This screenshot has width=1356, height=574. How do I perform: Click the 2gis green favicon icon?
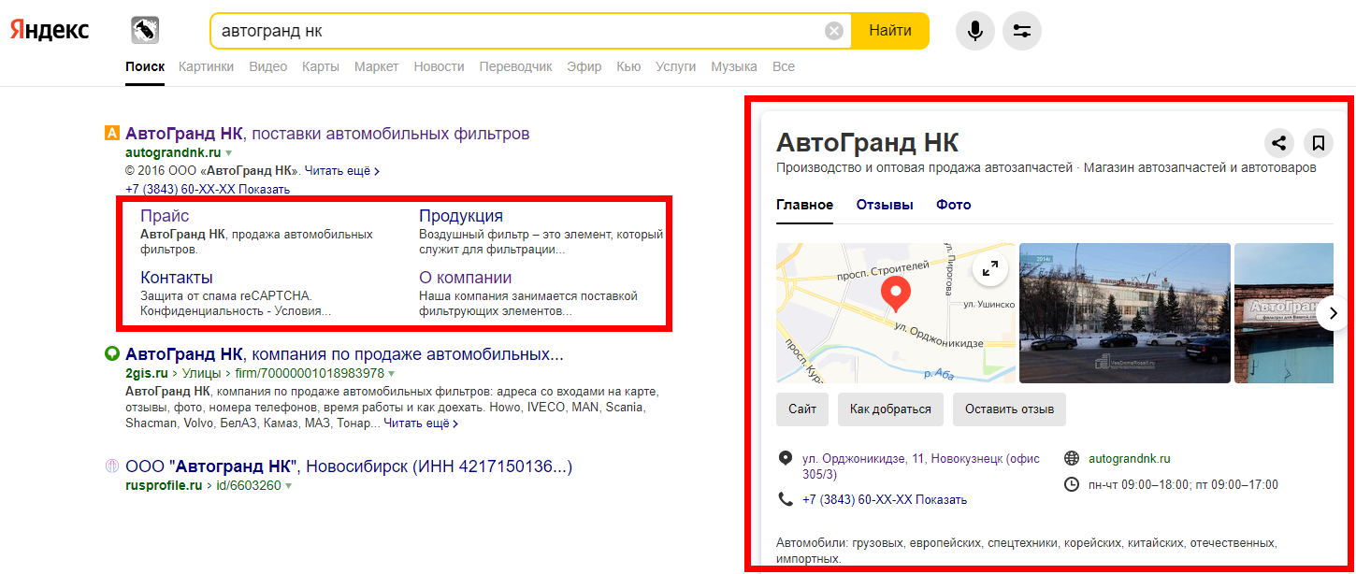point(111,354)
